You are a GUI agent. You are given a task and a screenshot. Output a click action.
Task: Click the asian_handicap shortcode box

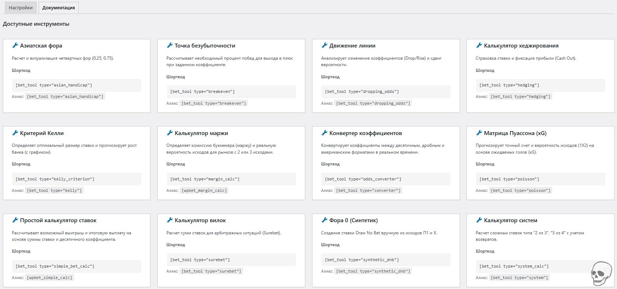coord(76,85)
